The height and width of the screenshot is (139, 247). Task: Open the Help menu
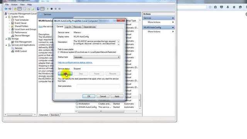[x=29, y=5]
